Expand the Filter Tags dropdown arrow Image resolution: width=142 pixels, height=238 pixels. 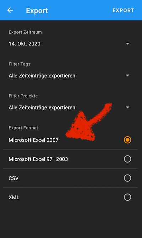tap(127, 75)
